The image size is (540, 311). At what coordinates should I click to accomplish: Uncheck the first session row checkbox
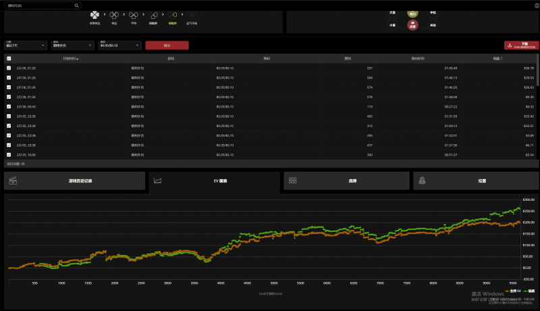9,68
